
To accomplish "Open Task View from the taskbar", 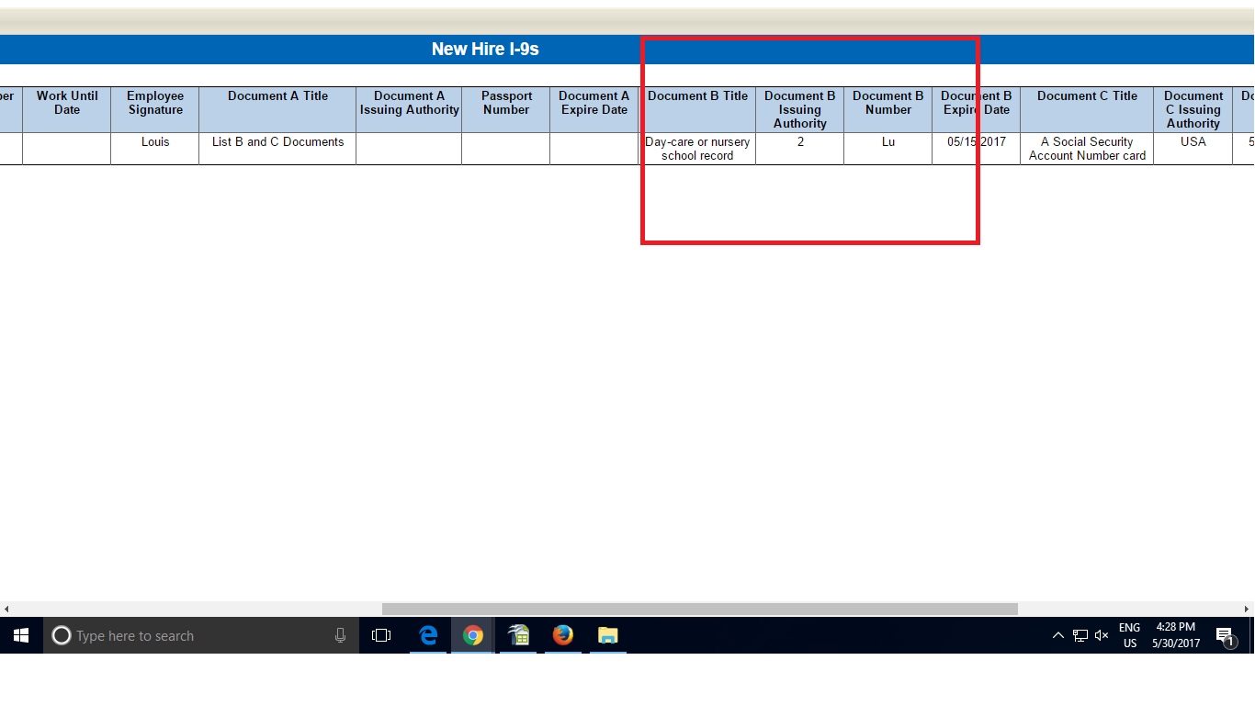I will (x=381, y=635).
